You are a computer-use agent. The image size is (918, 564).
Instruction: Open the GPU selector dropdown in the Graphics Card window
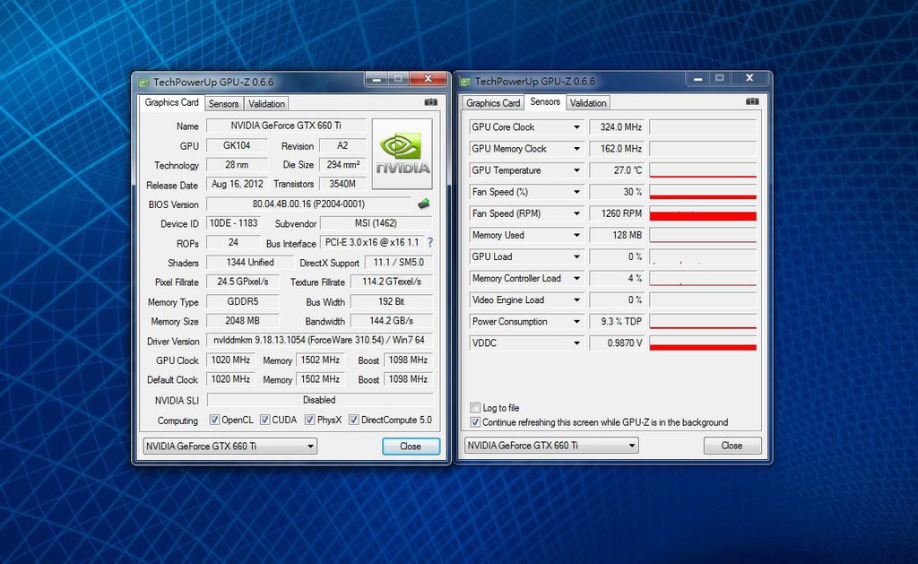[230, 447]
